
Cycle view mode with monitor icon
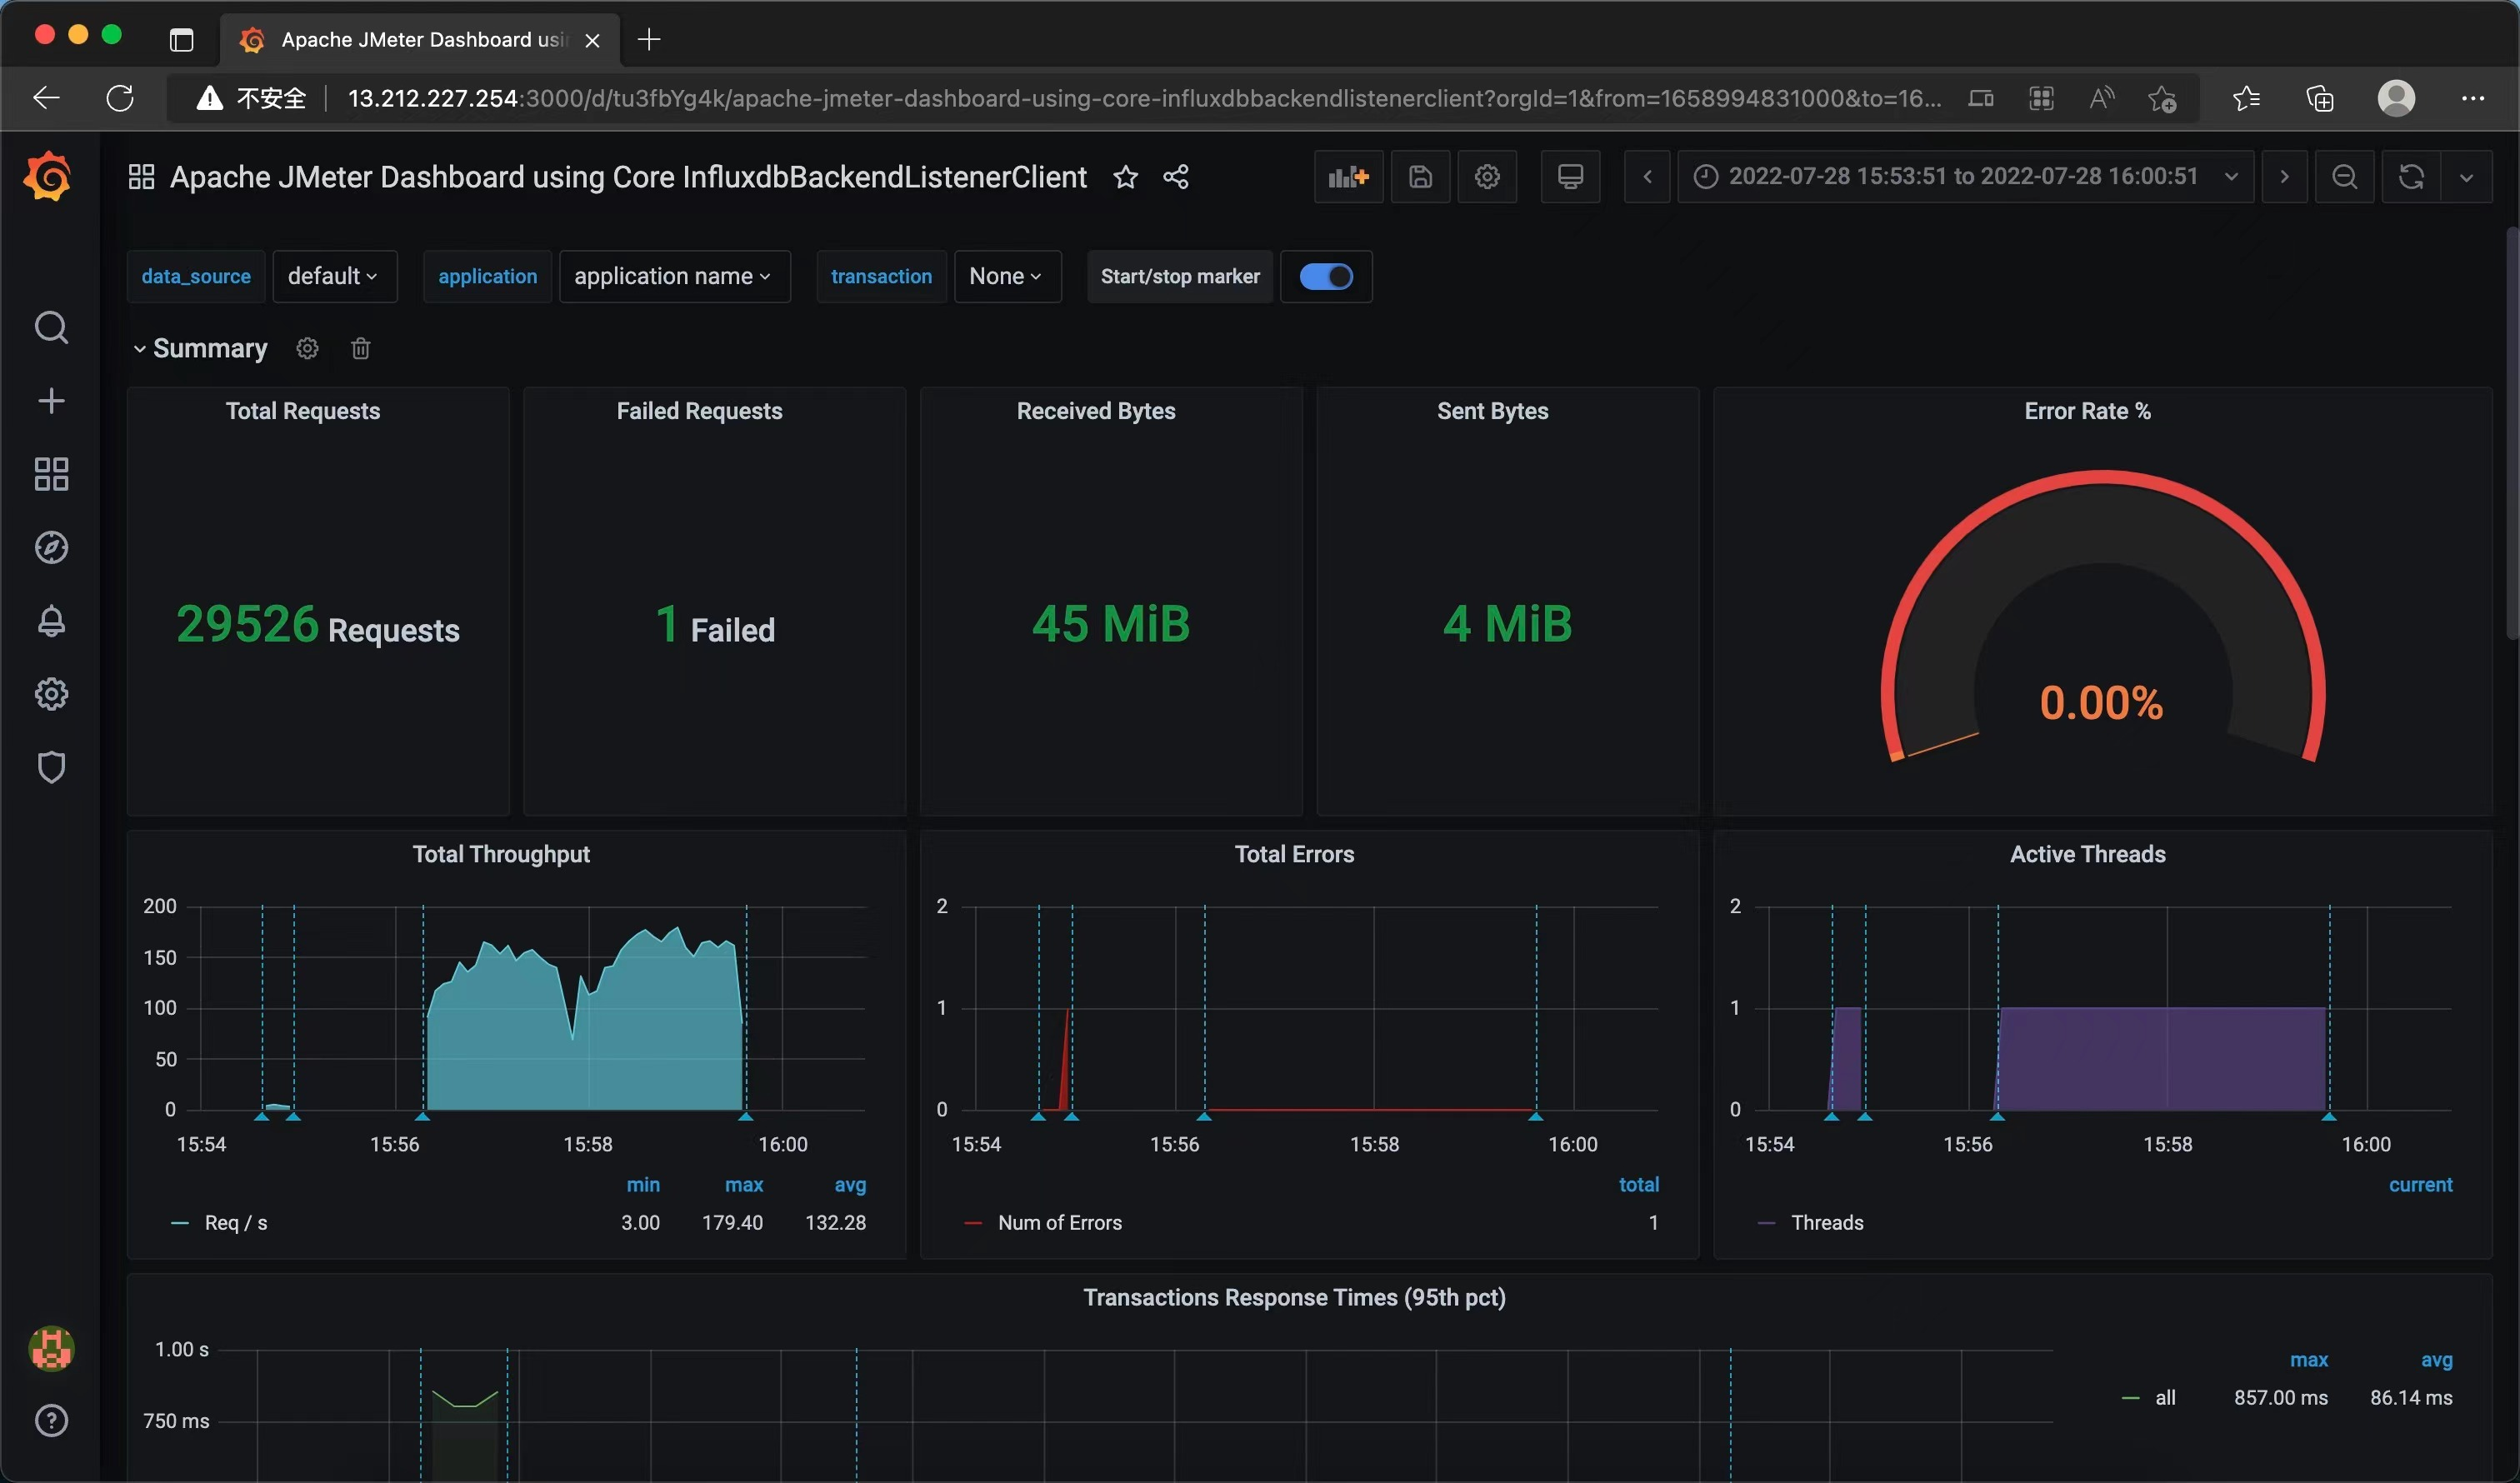coord(1570,177)
